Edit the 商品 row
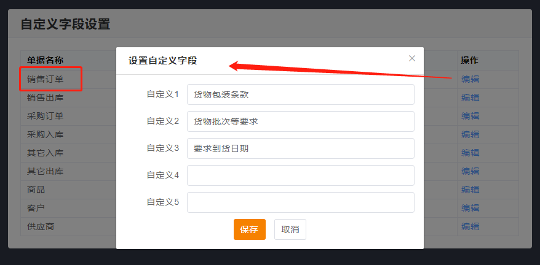 [470, 190]
